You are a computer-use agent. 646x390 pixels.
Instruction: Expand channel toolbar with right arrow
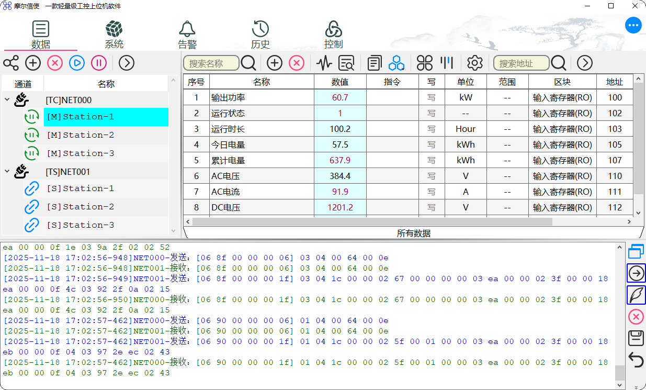(x=127, y=63)
